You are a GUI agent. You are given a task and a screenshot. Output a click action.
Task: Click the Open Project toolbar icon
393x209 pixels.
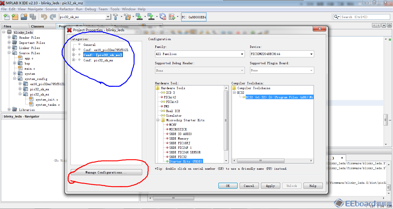tap(24, 17)
